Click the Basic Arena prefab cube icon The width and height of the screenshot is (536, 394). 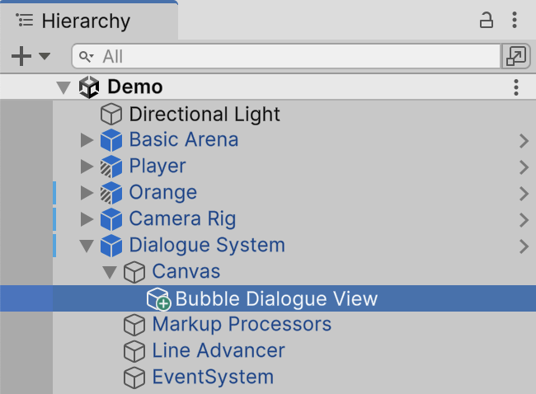click(x=111, y=140)
